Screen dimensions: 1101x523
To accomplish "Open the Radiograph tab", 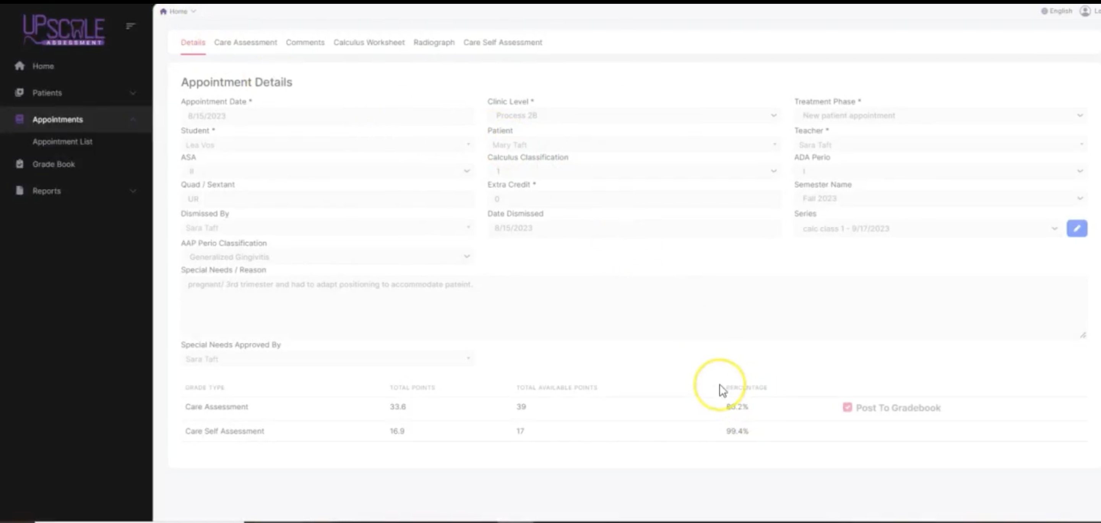I will click(434, 42).
